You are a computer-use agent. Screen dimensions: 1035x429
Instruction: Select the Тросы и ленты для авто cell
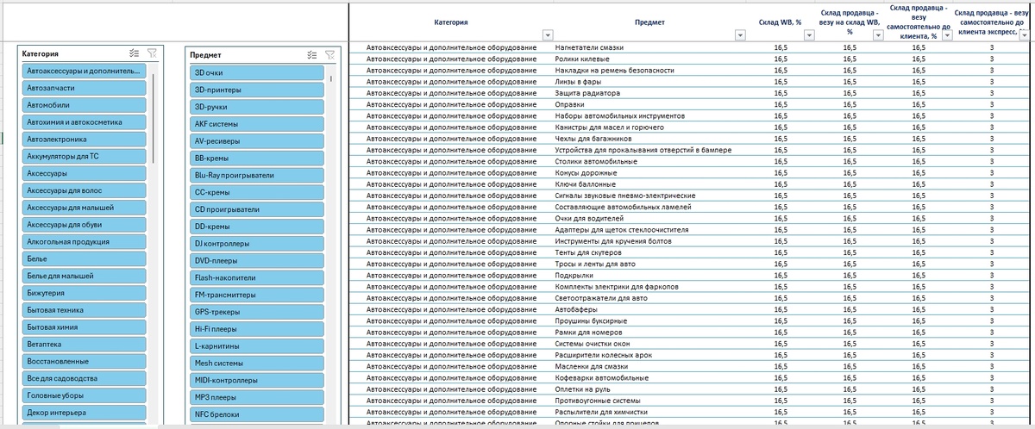[649, 264]
